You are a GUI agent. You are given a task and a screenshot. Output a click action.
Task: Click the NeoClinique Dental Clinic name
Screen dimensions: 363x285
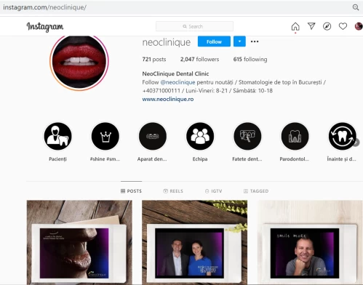coord(175,73)
